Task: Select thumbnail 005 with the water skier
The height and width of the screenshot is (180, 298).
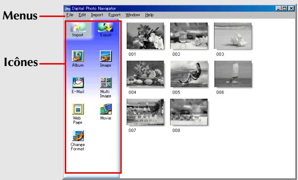Action: coord(189,74)
